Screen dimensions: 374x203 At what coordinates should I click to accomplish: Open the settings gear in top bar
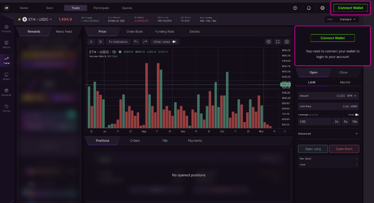pyautogui.click(x=322, y=8)
